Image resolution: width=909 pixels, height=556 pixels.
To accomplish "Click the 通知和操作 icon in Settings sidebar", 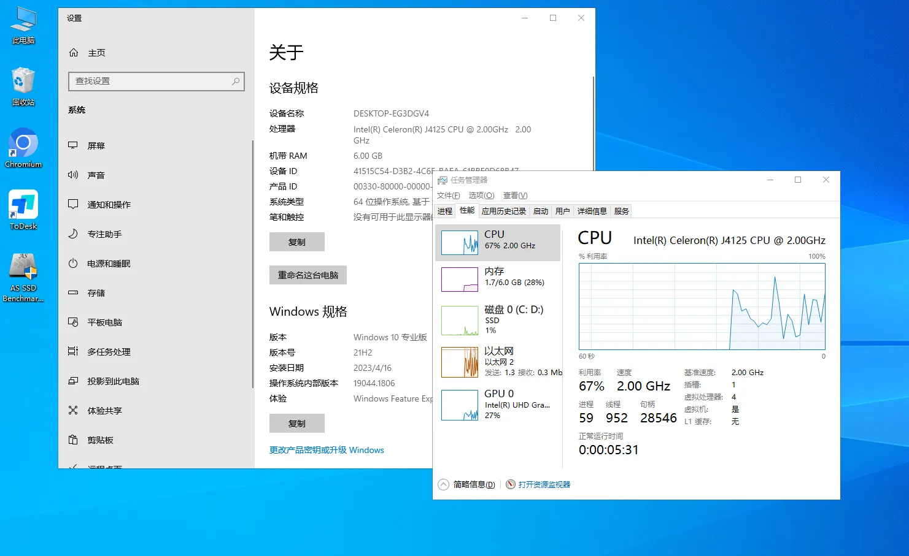I will 73,204.
